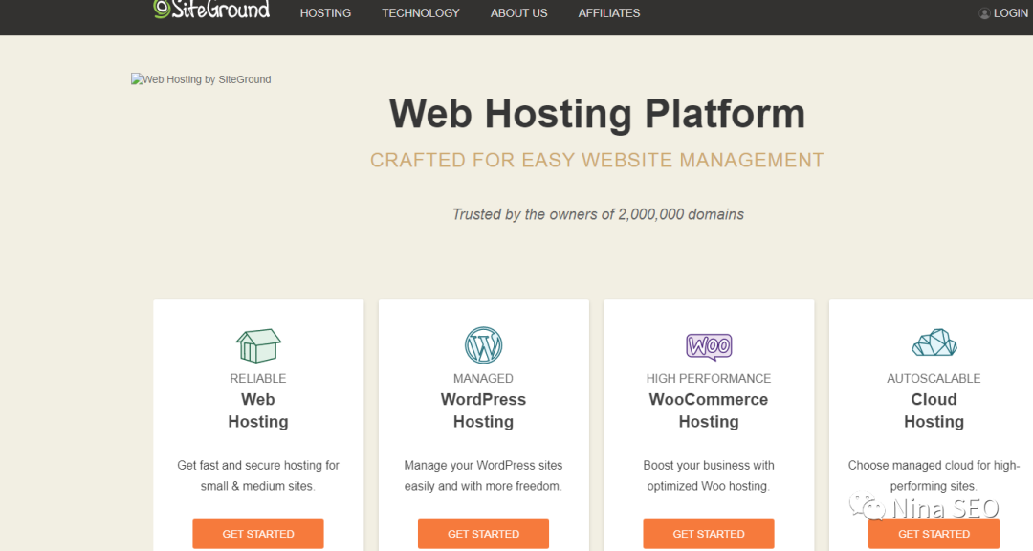Viewport: 1033px width, 551px height.
Task: Click the Web Hosting card title
Action: pos(258,410)
